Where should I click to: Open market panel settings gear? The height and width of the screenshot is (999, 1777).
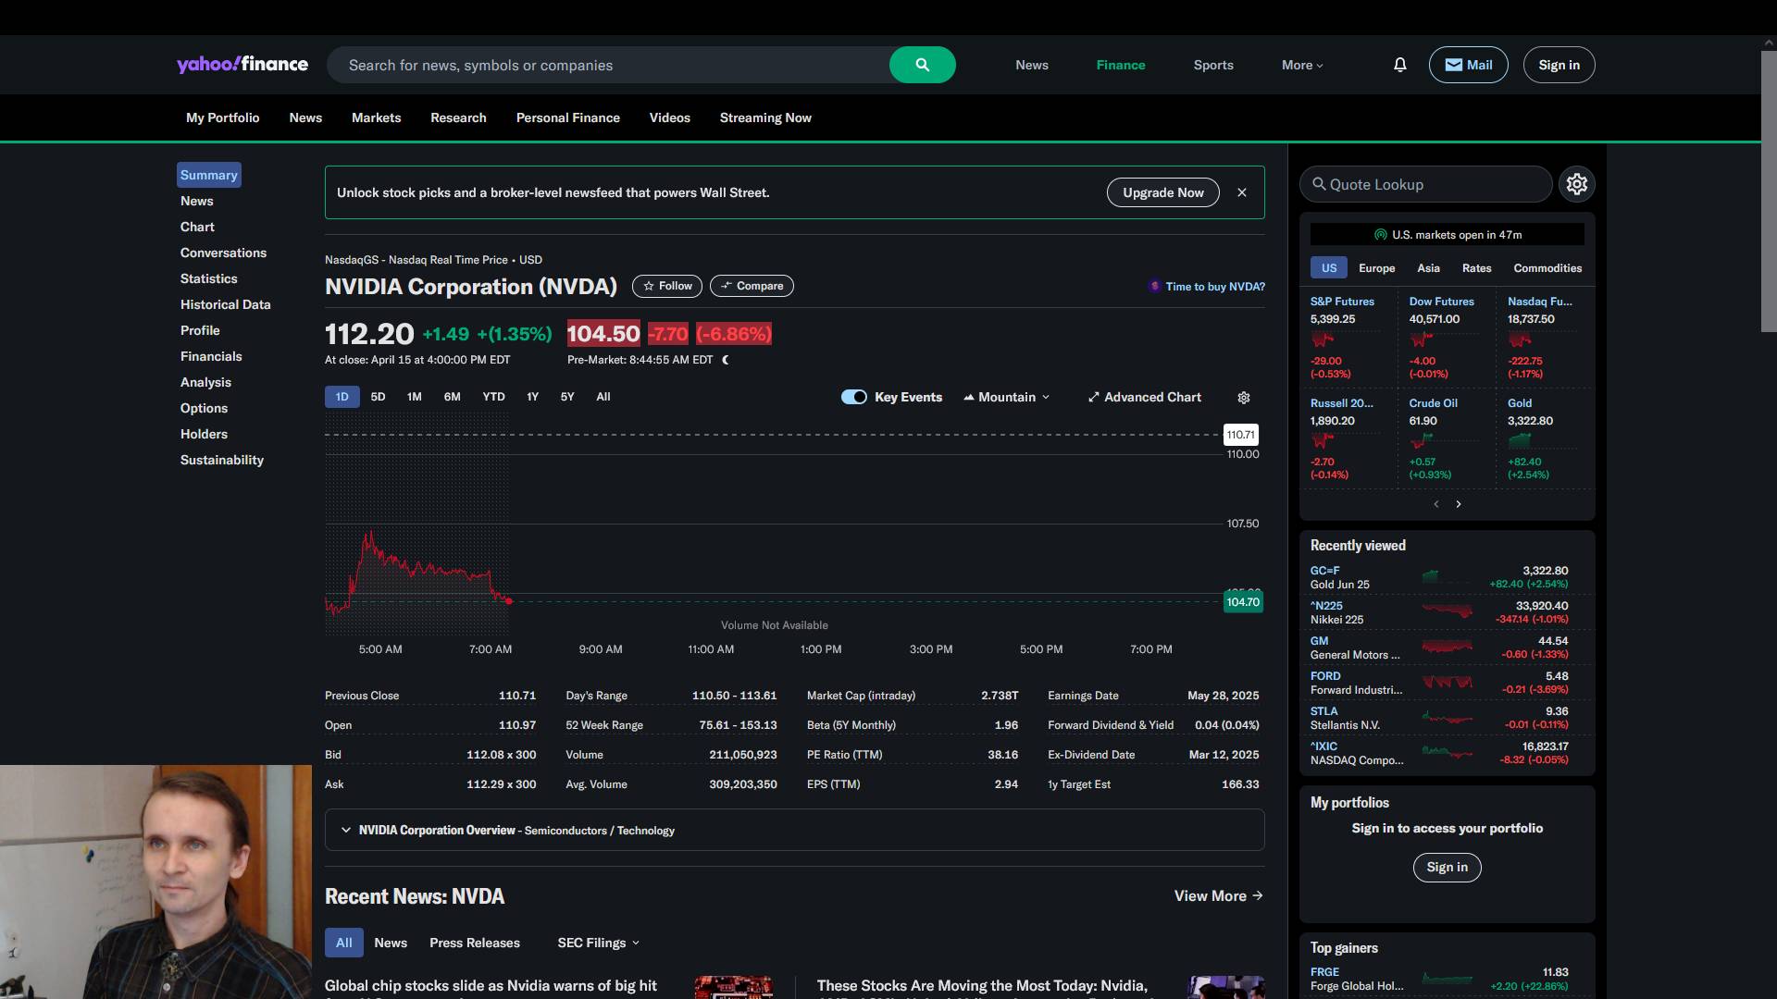(1576, 184)
